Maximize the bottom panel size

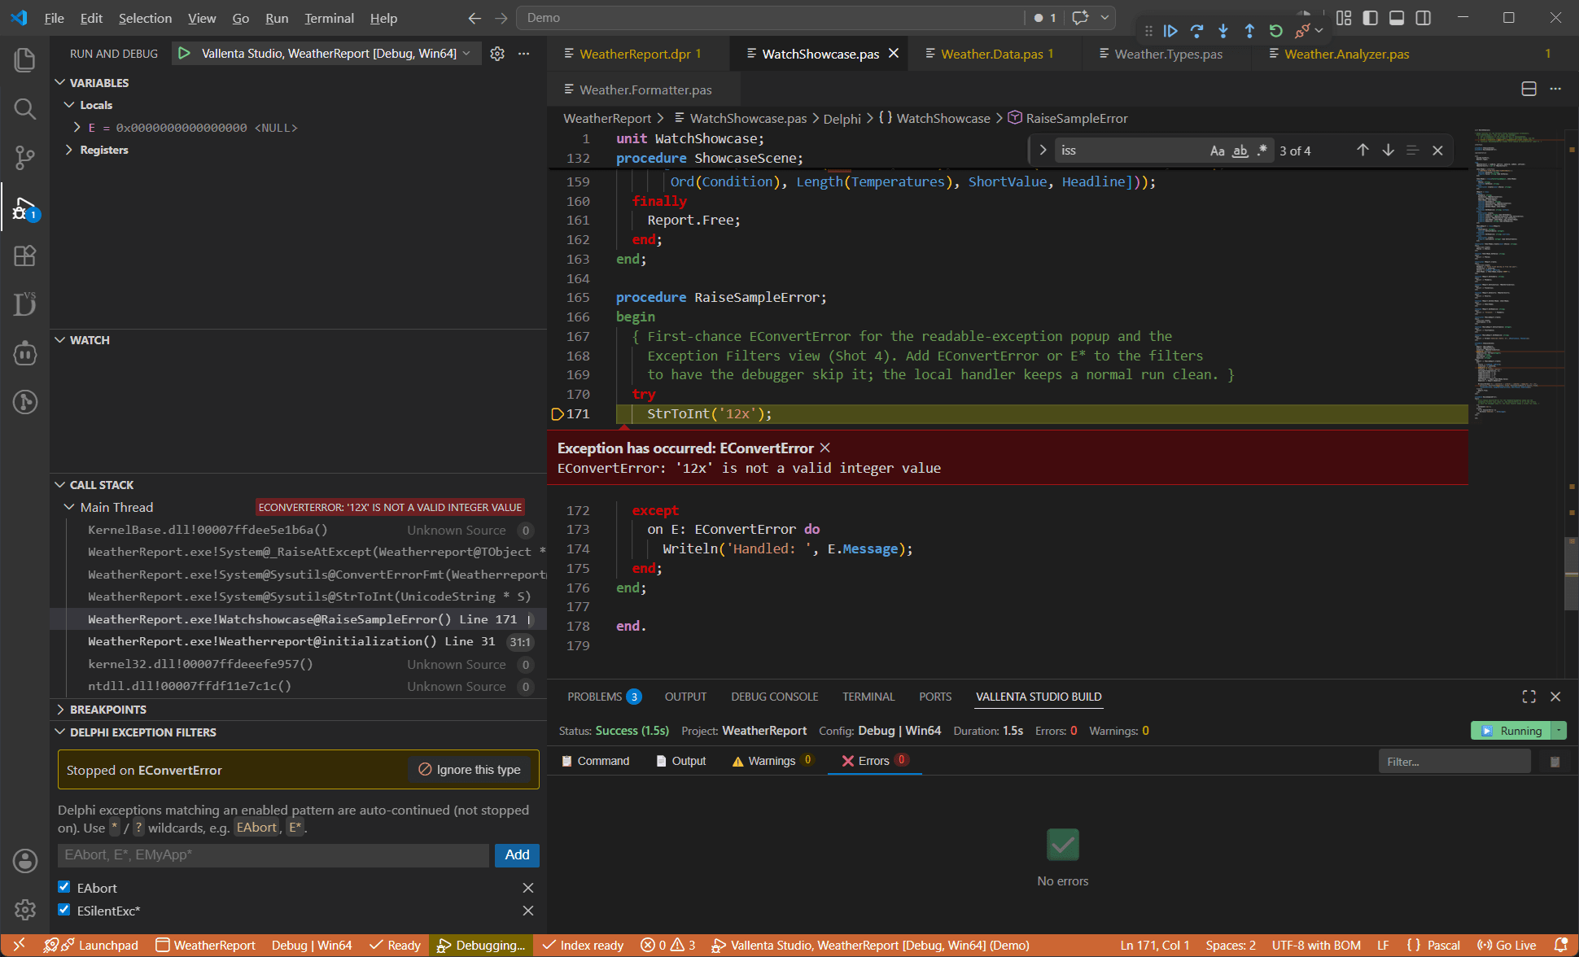[x=1529, y=697]
